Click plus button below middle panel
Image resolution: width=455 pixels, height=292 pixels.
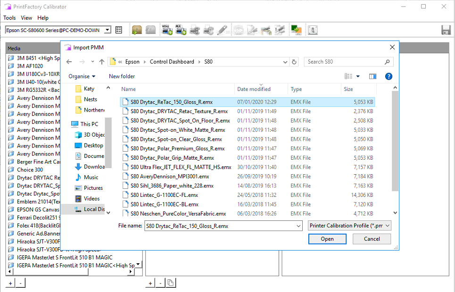click(150, 284)
